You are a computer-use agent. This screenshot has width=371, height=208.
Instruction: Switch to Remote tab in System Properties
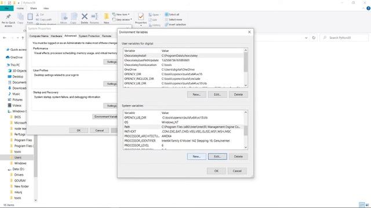[x=107, y=36]
